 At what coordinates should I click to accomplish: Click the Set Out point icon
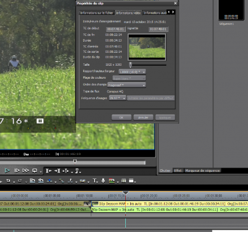click(57, 171)
